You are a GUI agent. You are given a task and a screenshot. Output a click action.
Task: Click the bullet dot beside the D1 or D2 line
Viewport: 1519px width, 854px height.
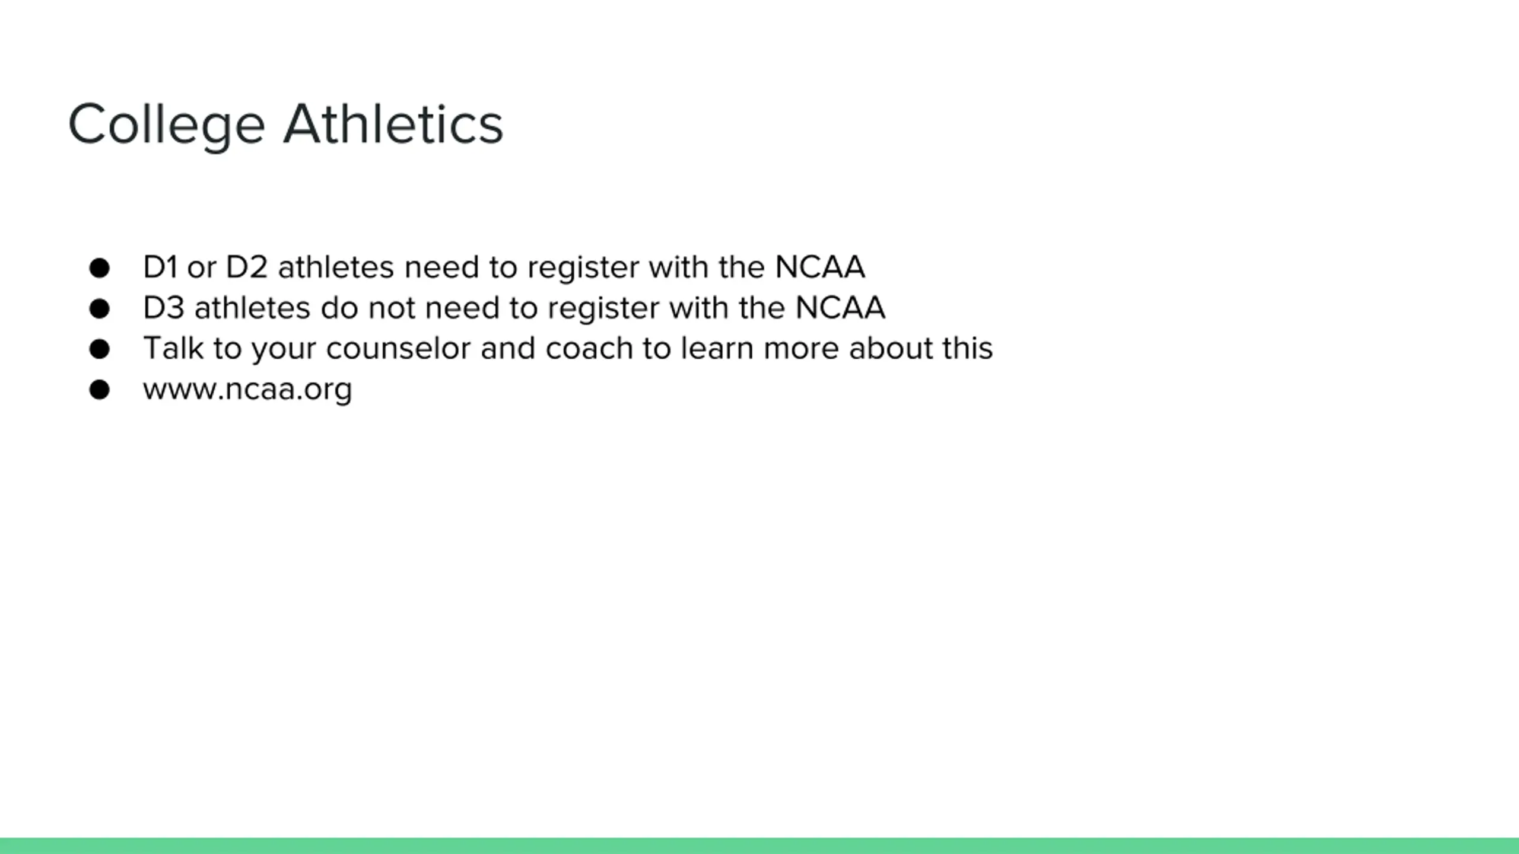pos(100,268)
